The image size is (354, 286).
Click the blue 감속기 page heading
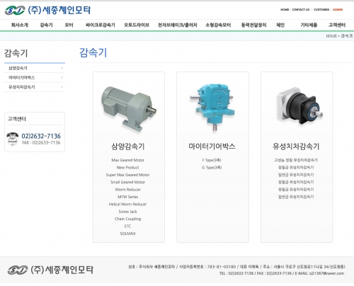click(x=93, y=52)
